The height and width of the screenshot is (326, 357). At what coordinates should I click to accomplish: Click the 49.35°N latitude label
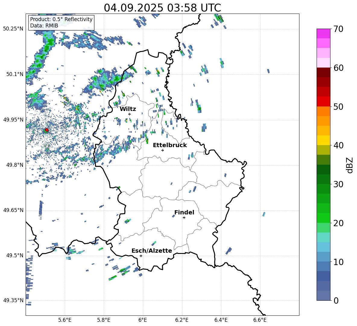(x=13, y=300)
